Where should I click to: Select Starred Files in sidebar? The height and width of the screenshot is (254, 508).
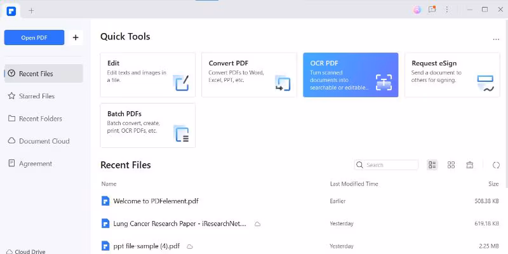tap(43, 96)
